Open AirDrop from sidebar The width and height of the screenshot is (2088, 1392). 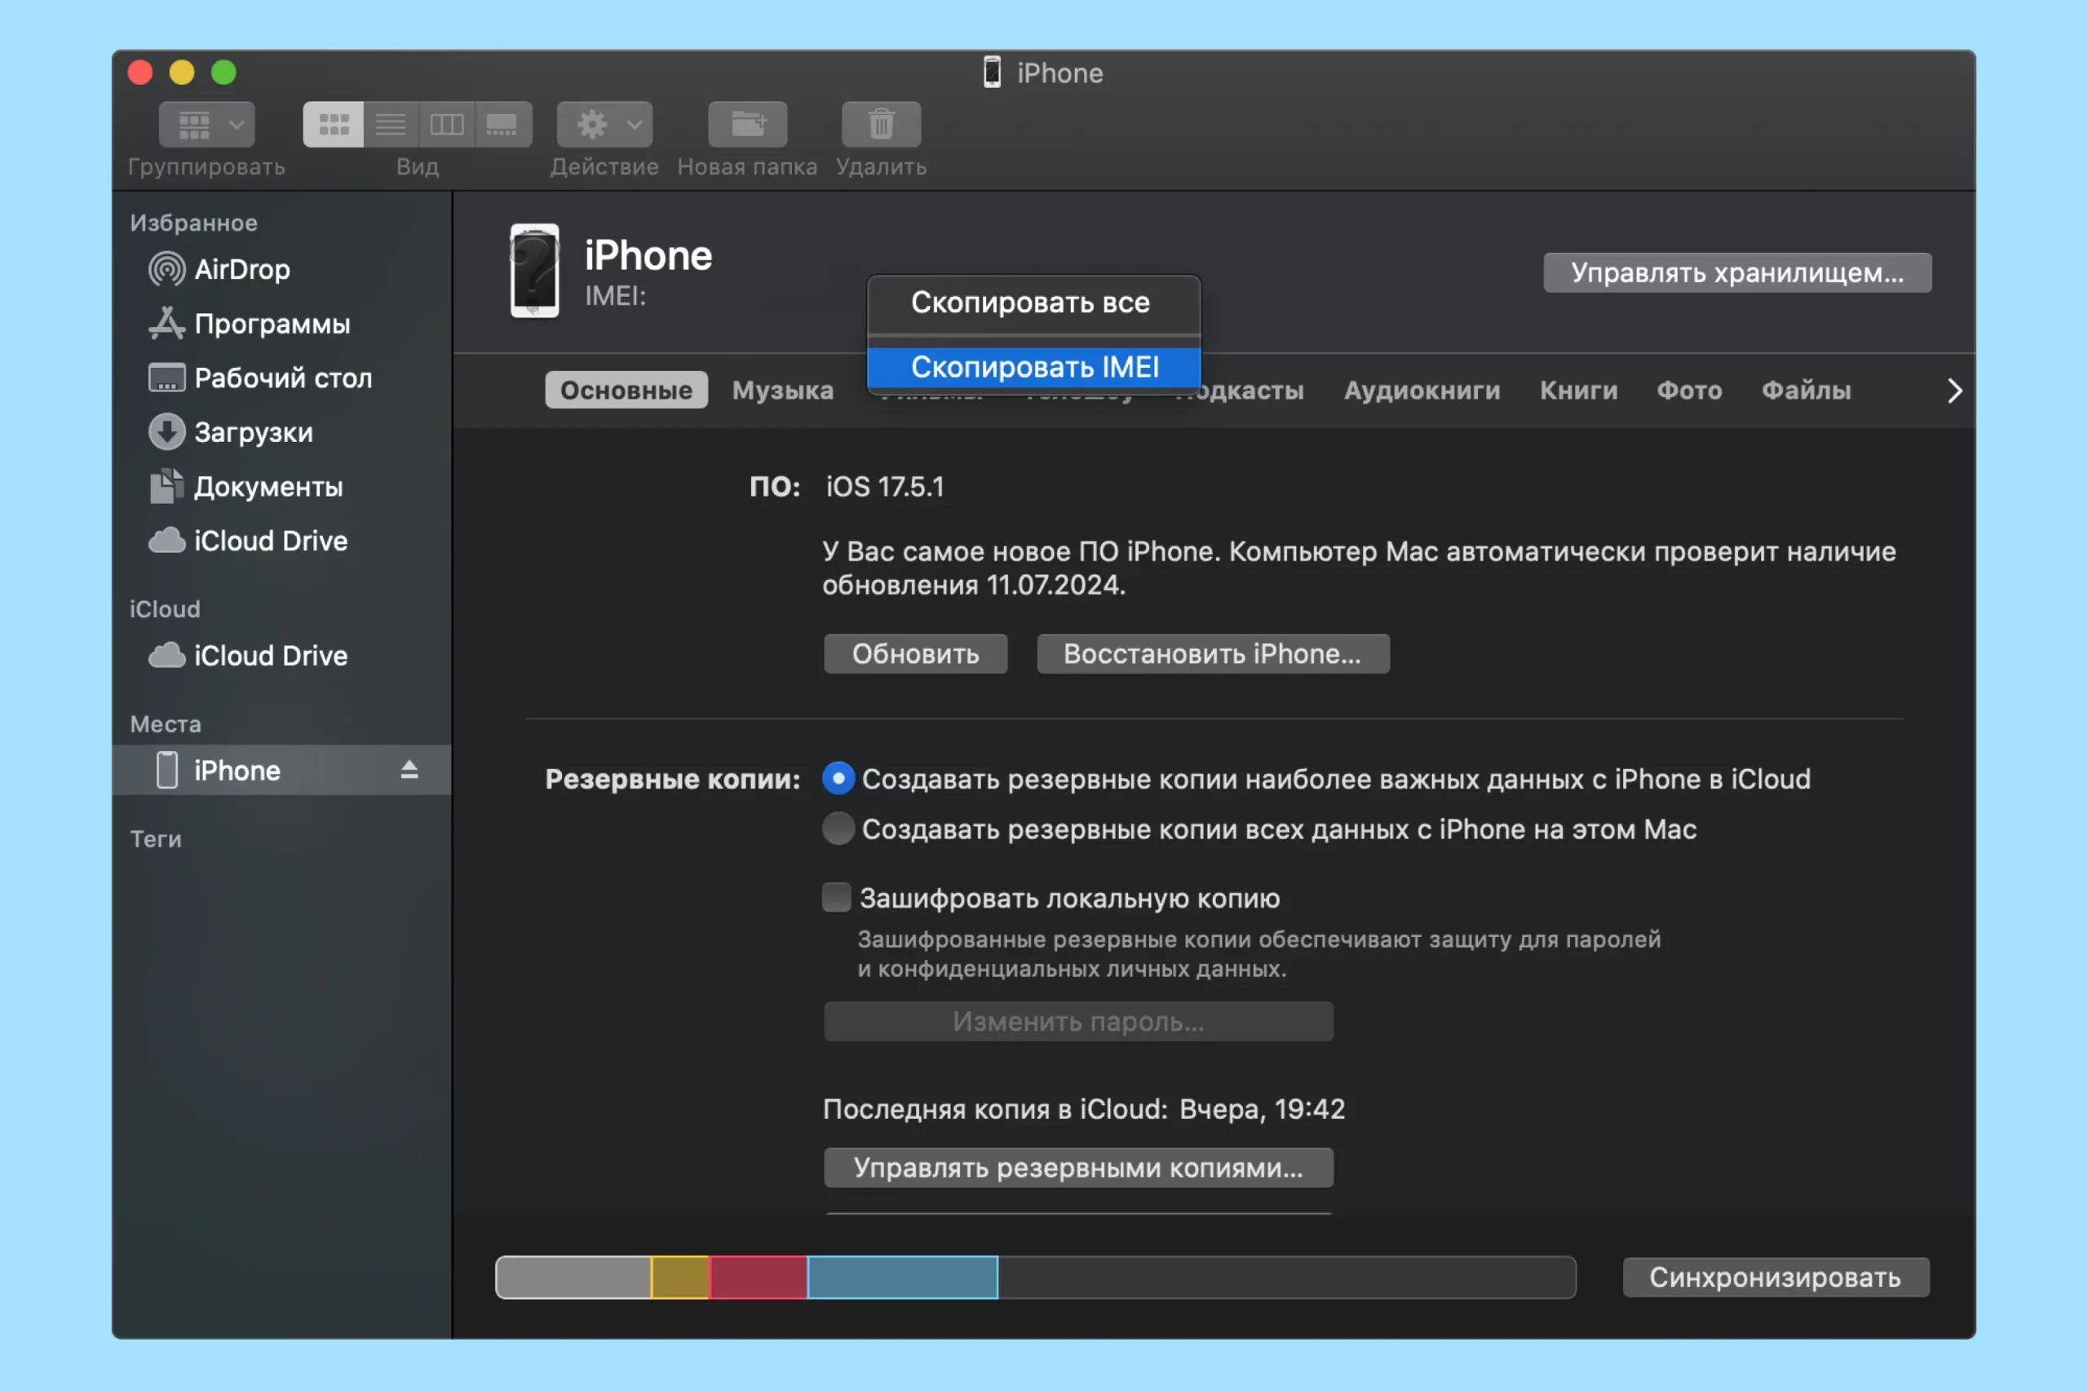pyautogui.click(x=241, y=269)
